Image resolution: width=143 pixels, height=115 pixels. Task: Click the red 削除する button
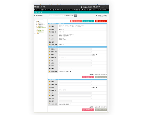[101, 21]
